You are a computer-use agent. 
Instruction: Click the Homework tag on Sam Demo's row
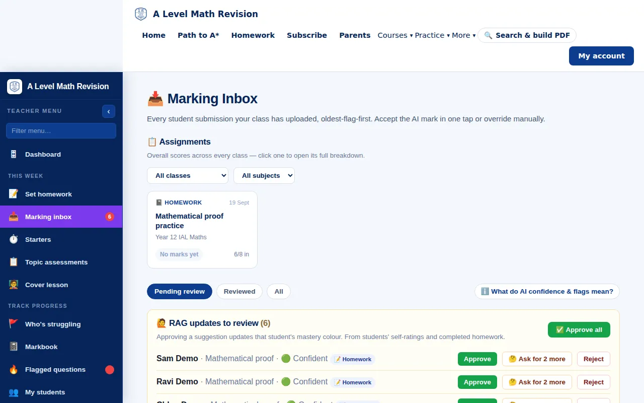point(353,360)
